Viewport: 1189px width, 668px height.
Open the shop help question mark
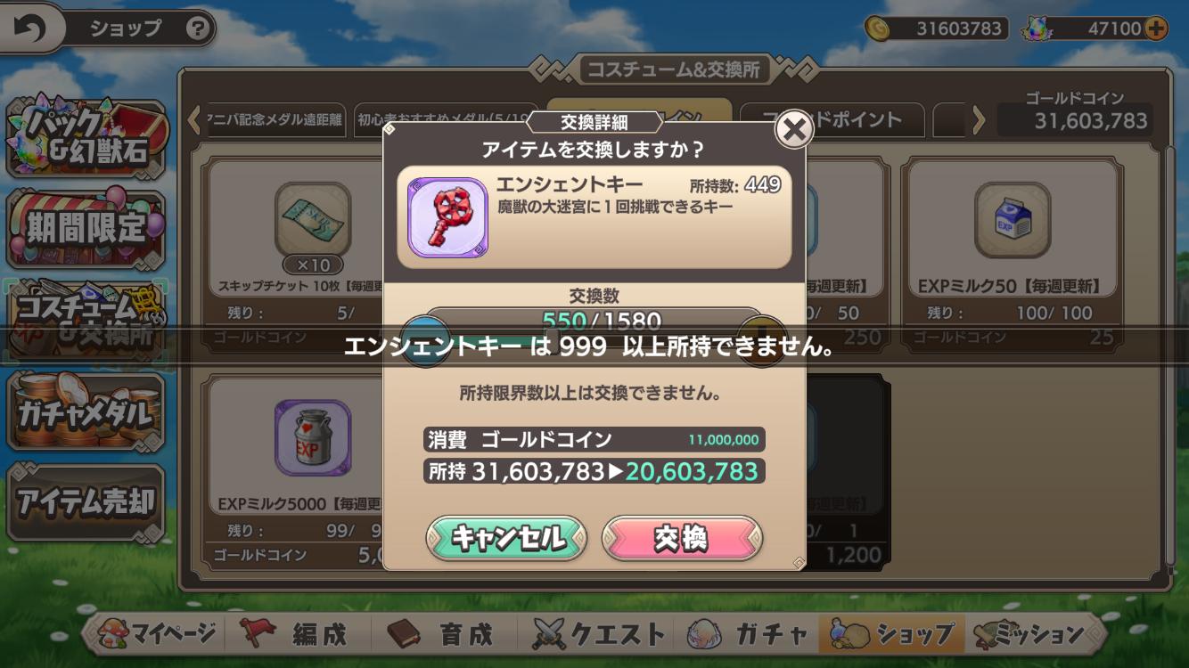click(198, 29)
